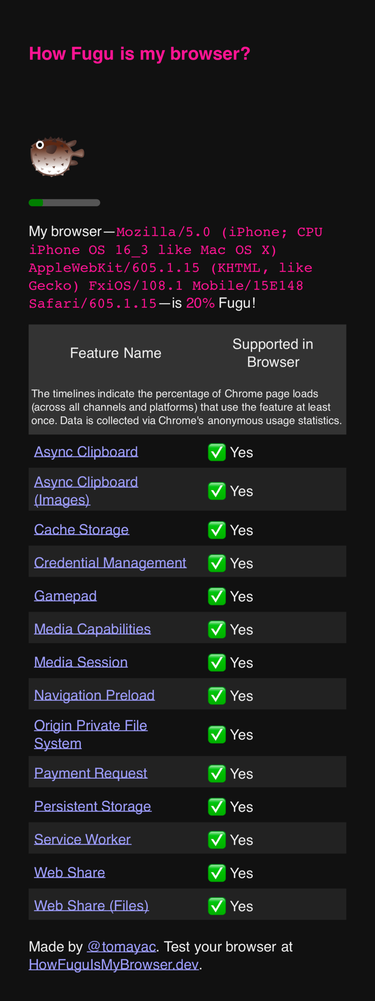Click the green Fugu progress bar
Viewport: 375px width, 1001px height.
pyautogui.click(x=64, y=203)
